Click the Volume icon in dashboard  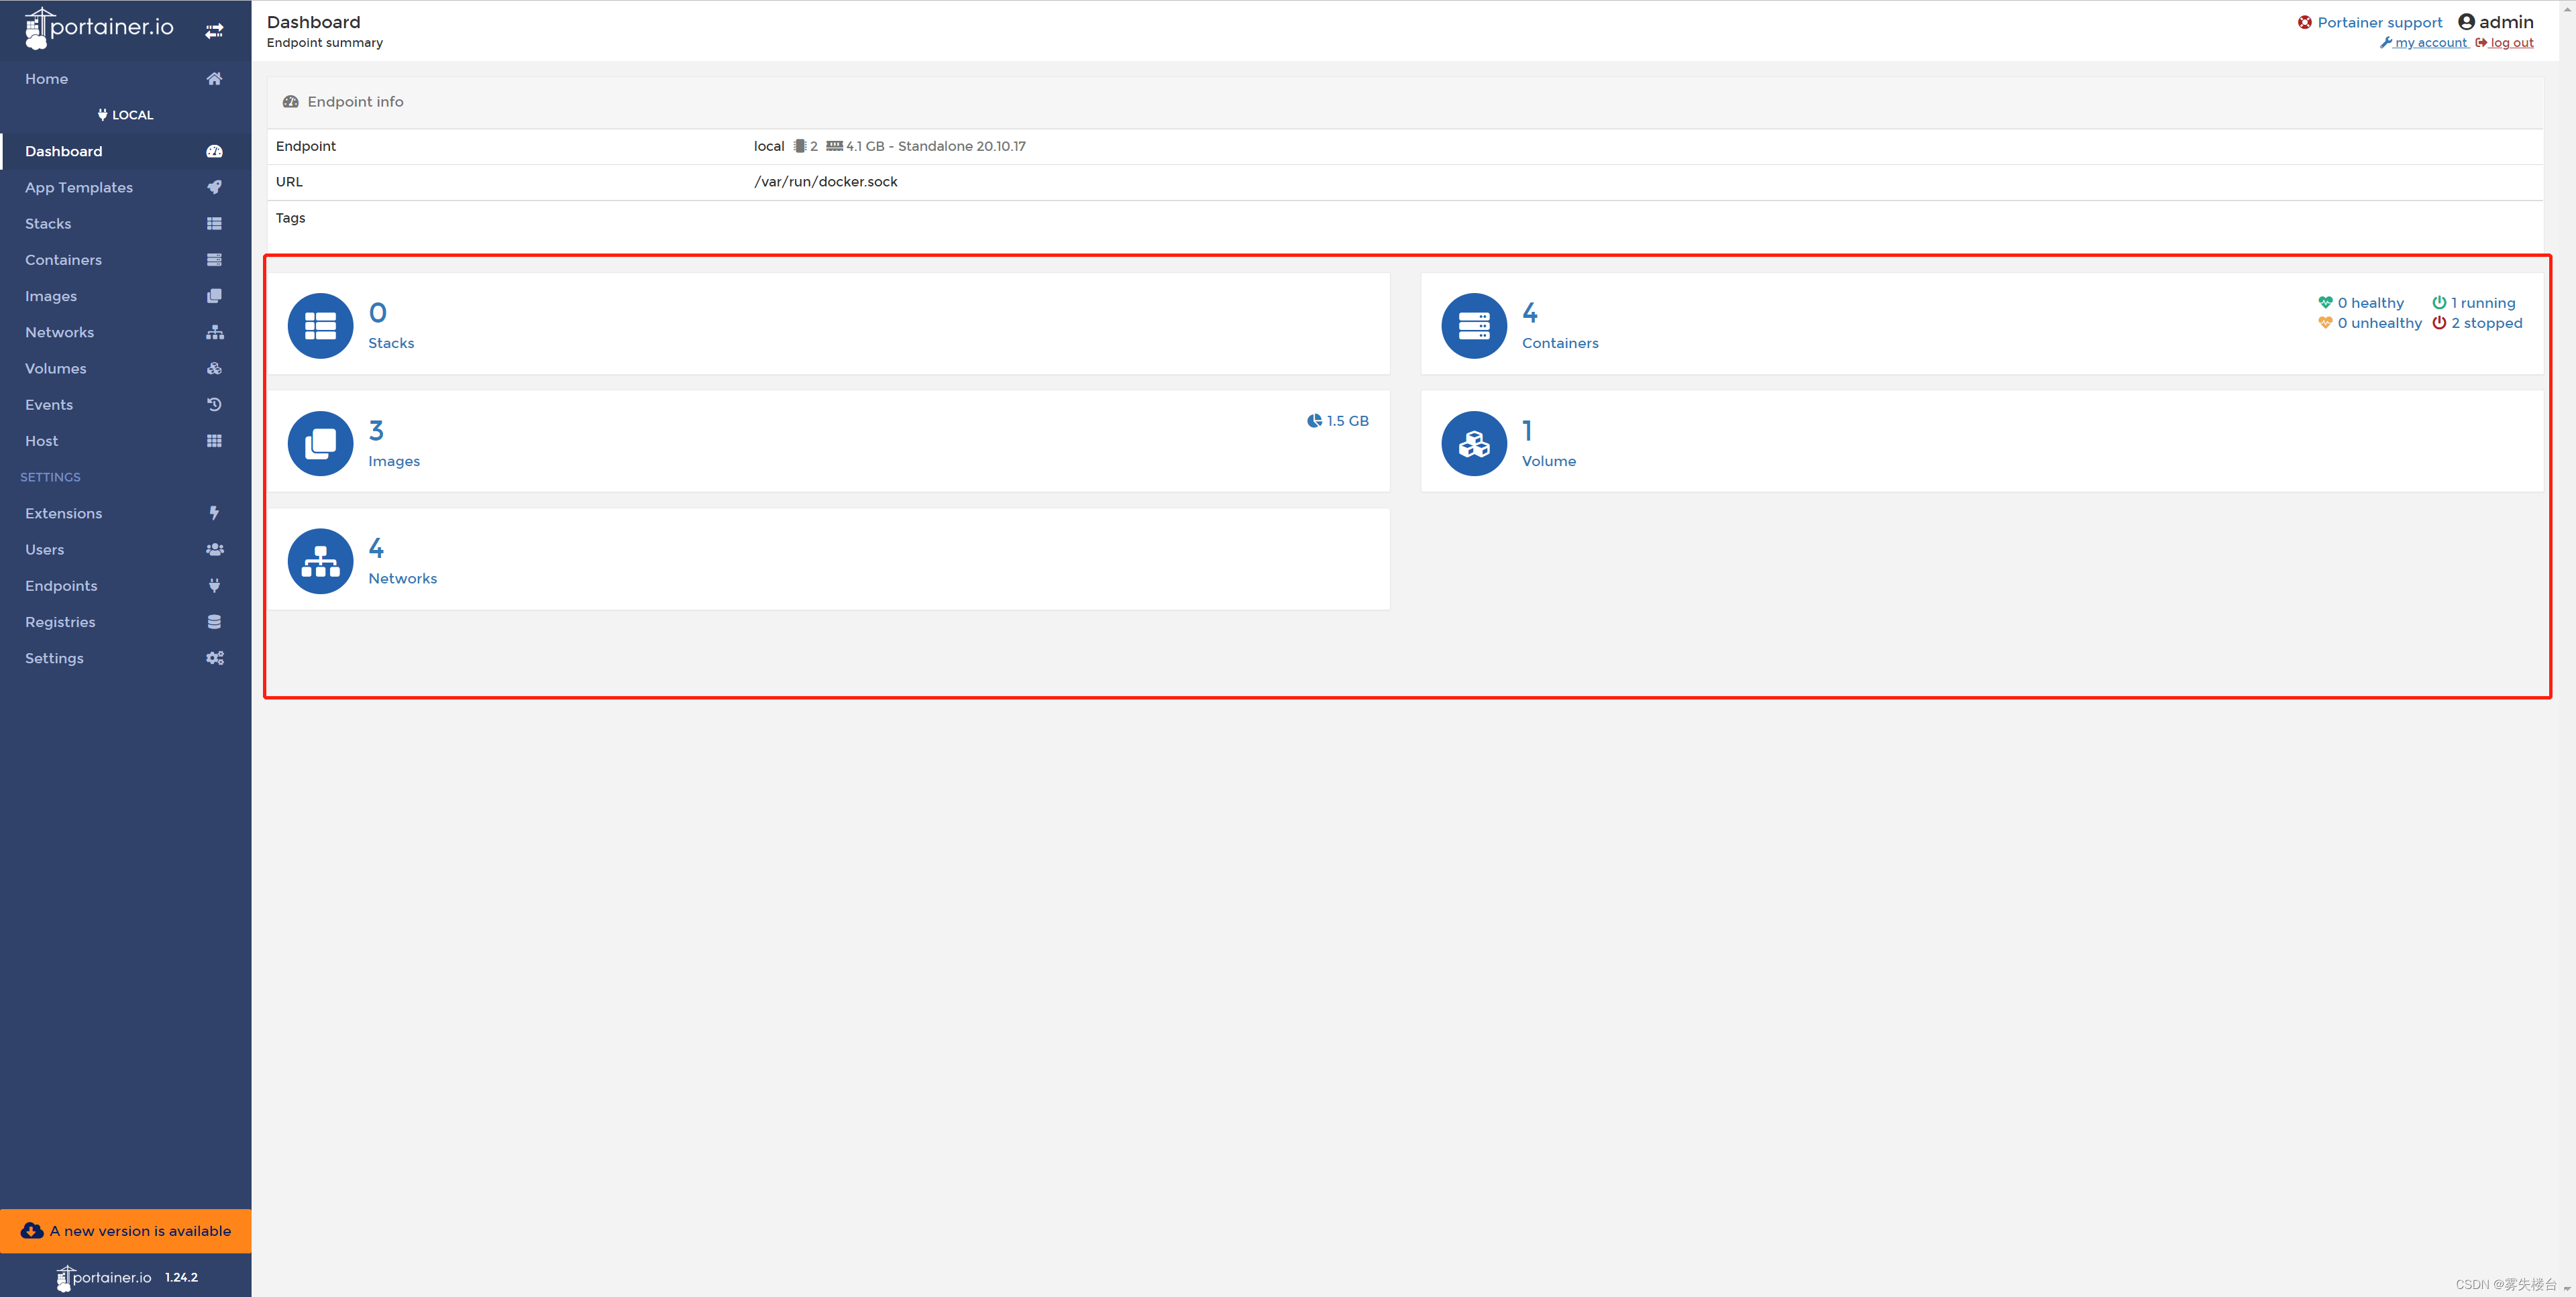(1472, 442)
